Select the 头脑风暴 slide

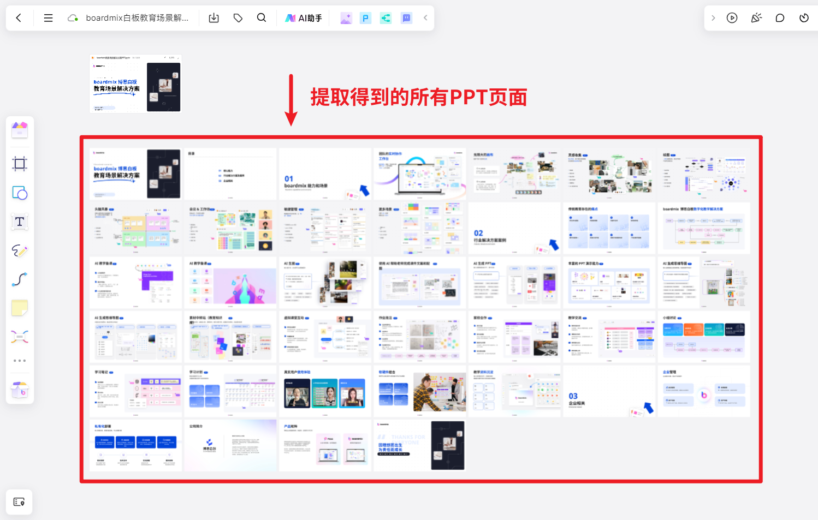click(x=136, y=228)
